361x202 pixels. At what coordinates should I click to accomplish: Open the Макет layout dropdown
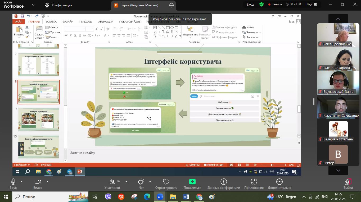click(52, 27)
